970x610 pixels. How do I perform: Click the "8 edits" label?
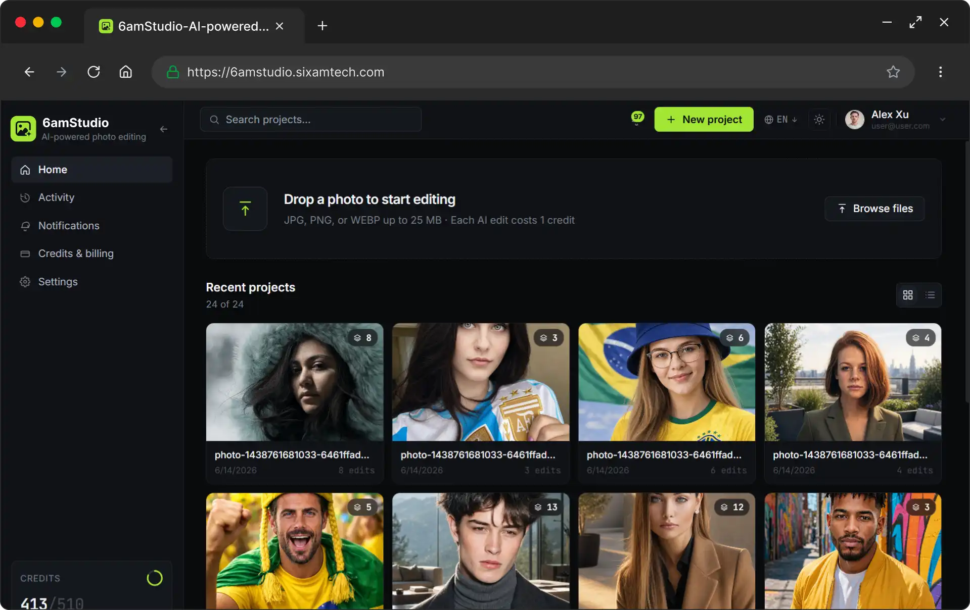pyautogui.click(x=356, y=470)
